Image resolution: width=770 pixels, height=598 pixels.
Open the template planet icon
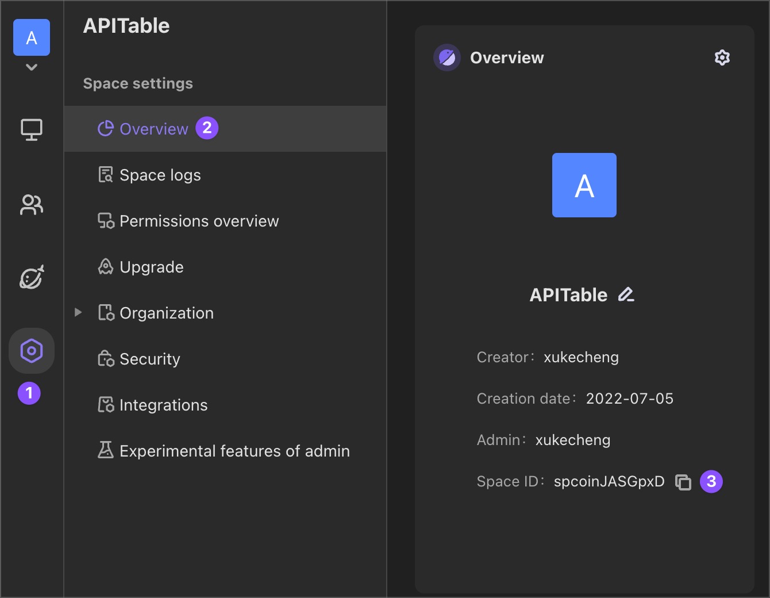[32, 277]
